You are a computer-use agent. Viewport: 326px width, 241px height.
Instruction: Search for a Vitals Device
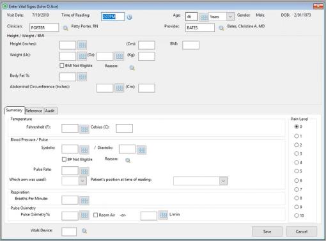[84, 231]
